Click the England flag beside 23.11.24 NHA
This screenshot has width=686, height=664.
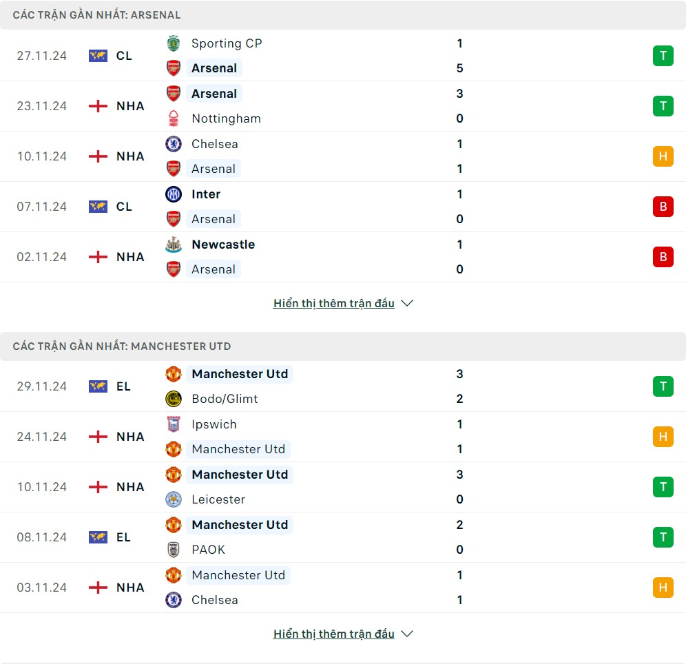coord(98,106)
